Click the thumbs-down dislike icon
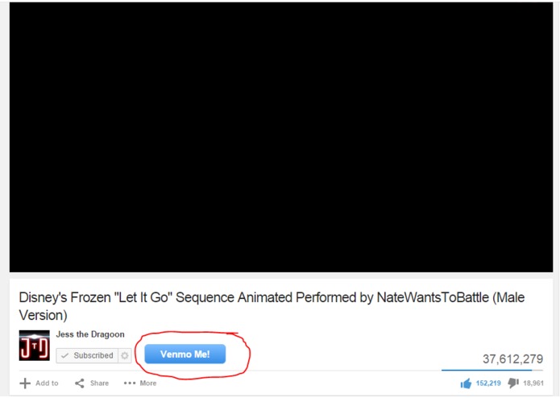Screen dimensions: 560x398 click(513, 383)
